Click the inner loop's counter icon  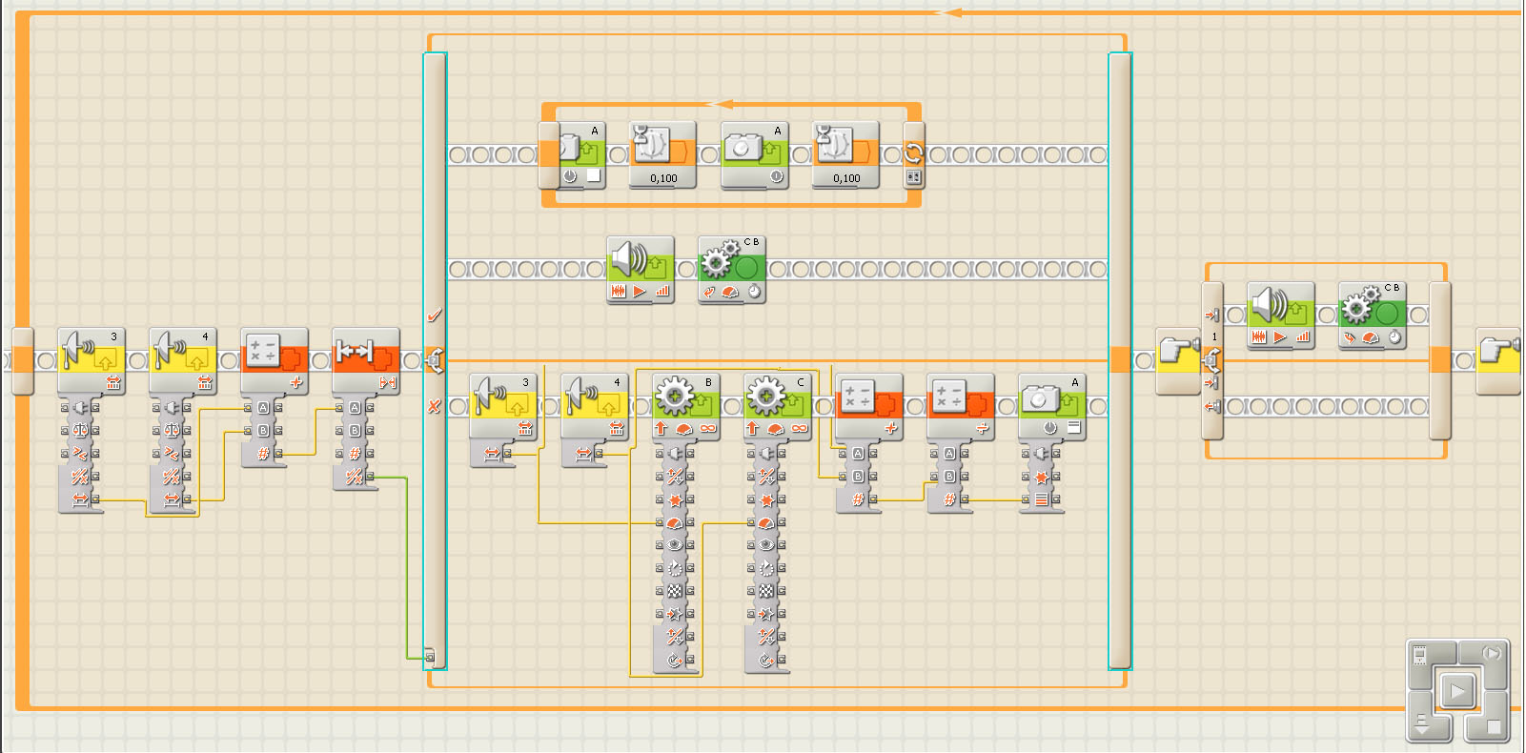[913, 177]
